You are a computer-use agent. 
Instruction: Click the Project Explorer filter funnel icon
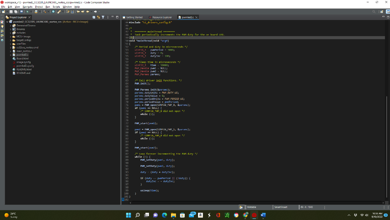(103, 17)
